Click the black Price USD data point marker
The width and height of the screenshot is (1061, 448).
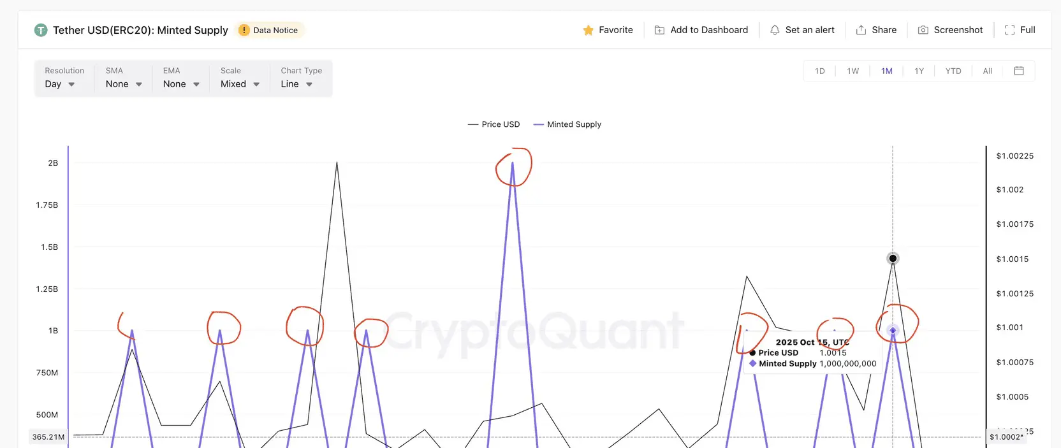(x=893, y=258)
